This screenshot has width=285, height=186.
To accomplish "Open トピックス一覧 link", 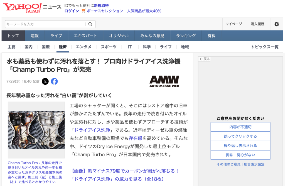I will (265, 47).
